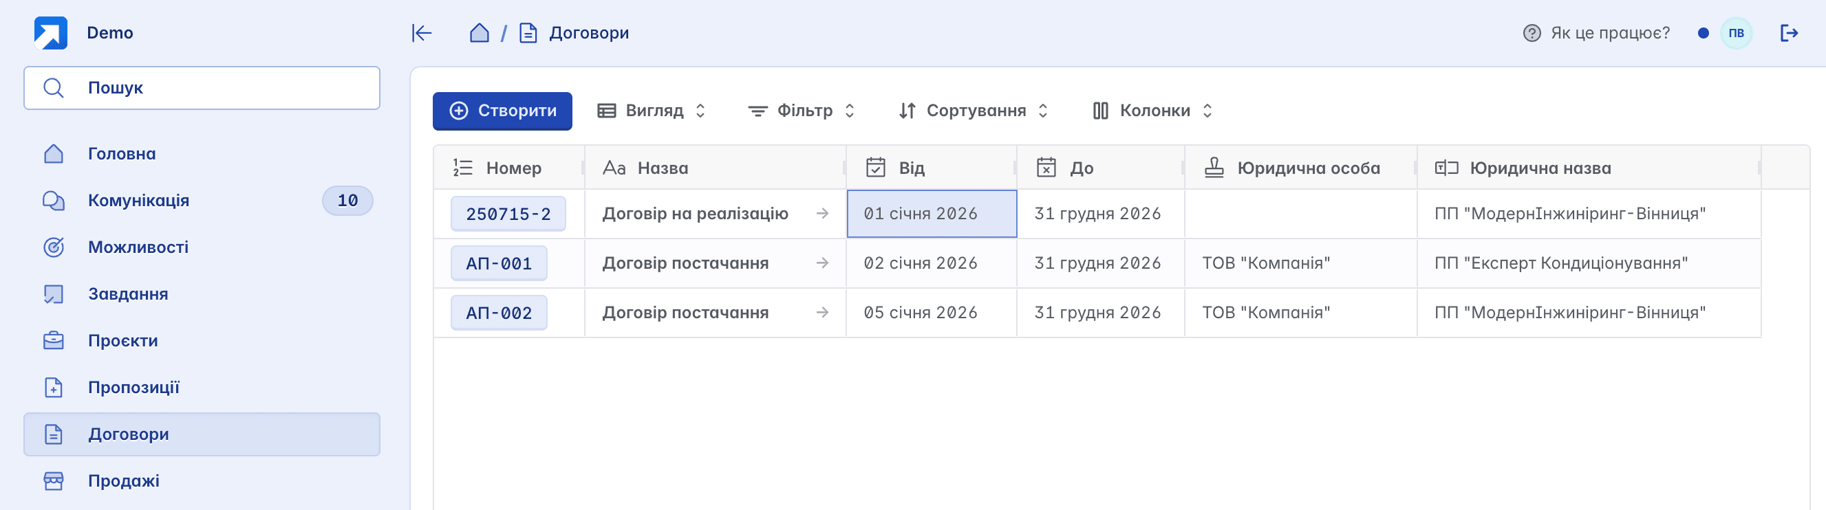Image resolution: width=1826 pixels, height=510 pixels.
Task: Click the Demo app logo icon
Action: click(51, 32)
